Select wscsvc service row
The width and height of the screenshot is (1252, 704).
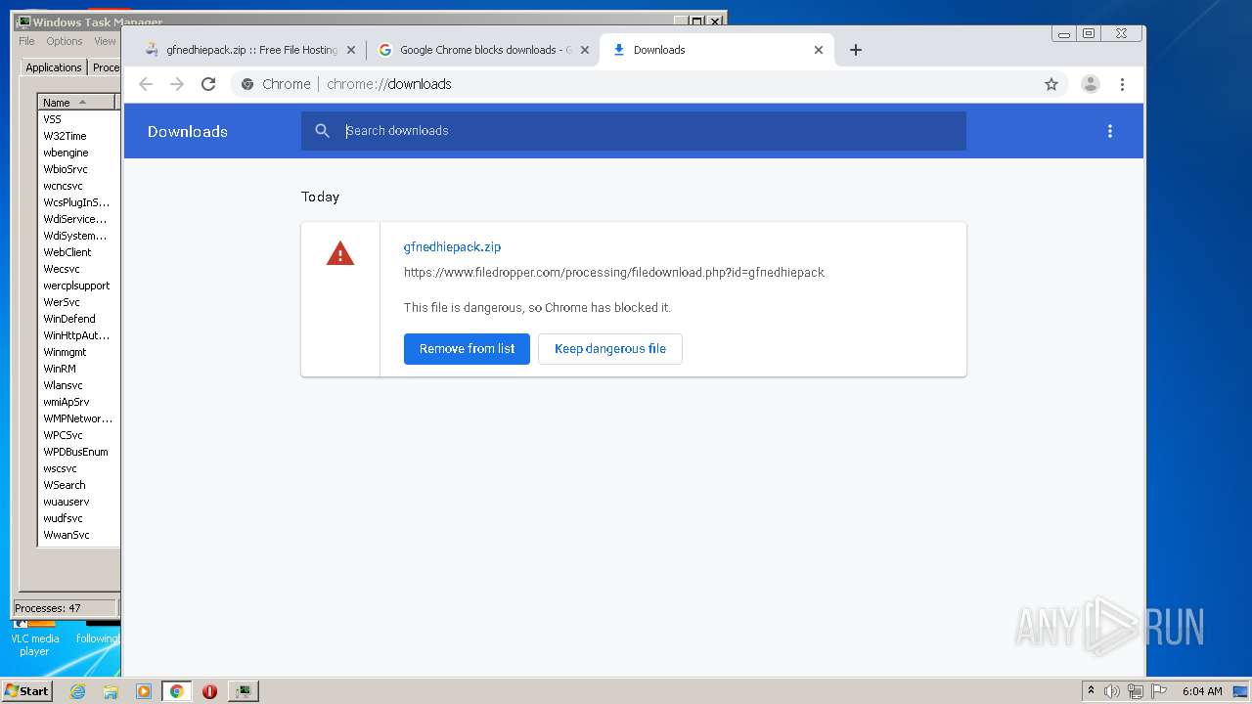coord(78,468)
